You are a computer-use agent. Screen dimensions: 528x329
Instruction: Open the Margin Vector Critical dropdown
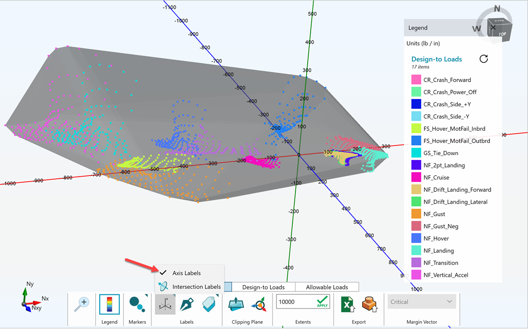click(x=422, y=302)
